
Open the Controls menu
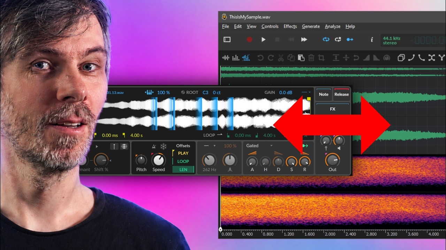(x=270, y=26)
